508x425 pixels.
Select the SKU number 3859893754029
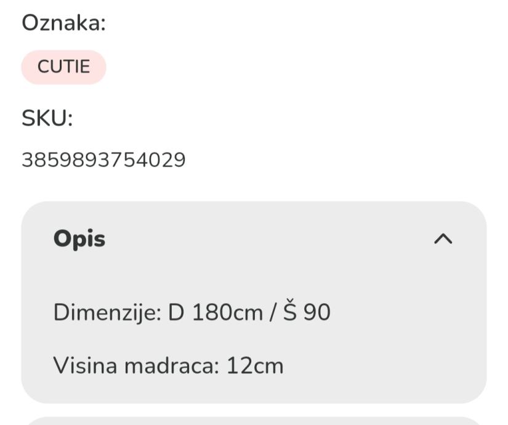coord(103,160)
